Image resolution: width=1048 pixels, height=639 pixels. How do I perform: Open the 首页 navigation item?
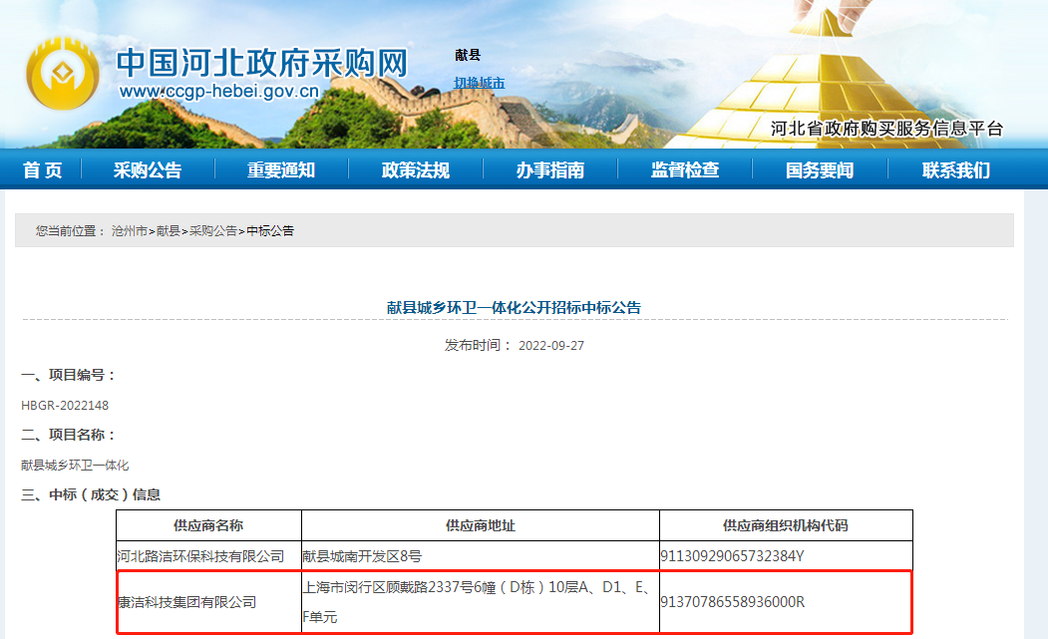coord(42,169)
